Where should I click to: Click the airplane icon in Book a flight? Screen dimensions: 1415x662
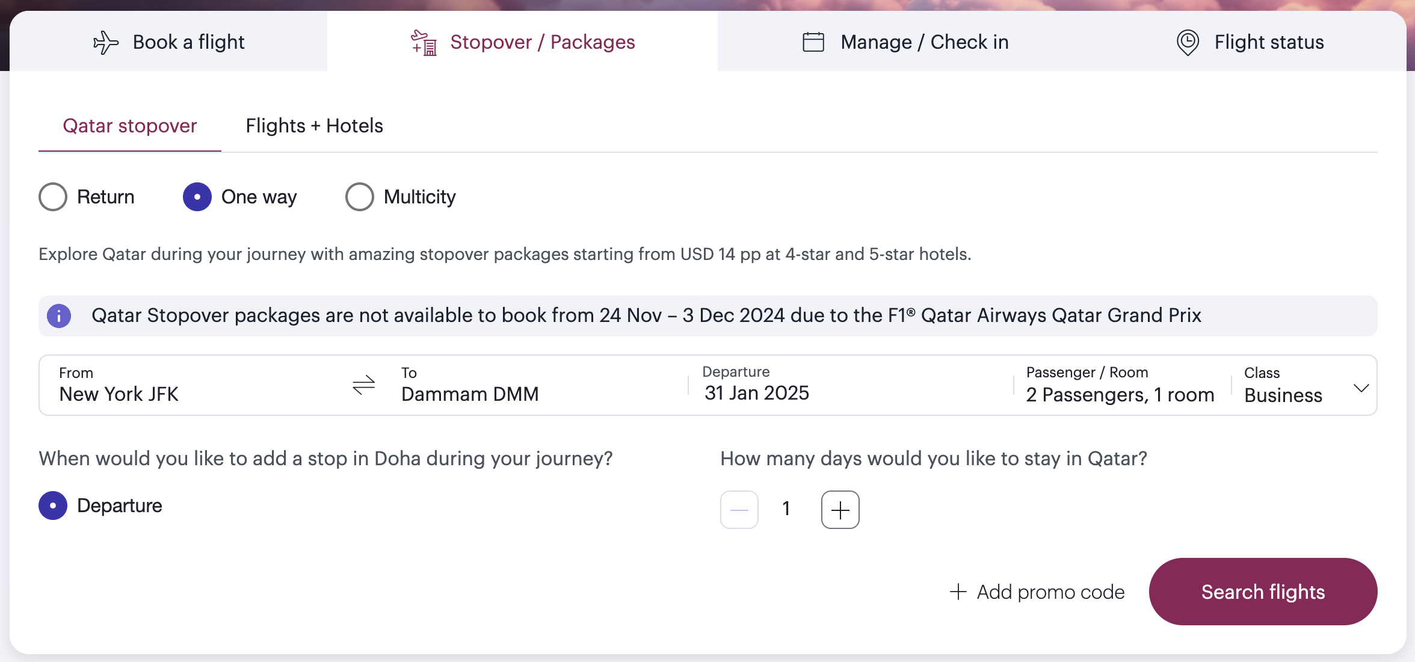point(106,43)
